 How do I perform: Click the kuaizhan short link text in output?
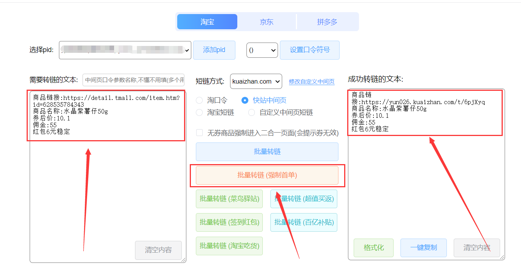pyautogui.click(x=423, y=102)
